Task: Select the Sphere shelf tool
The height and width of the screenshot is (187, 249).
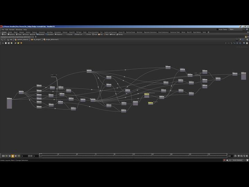Action: tap(11, 34)
